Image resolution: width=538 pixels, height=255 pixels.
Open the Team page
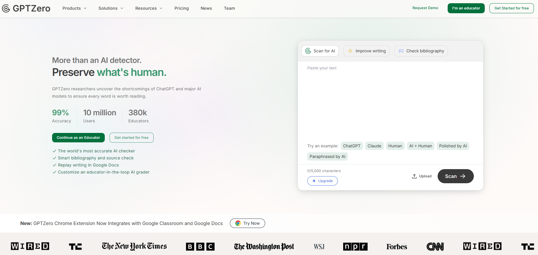[x=230, y=8]
